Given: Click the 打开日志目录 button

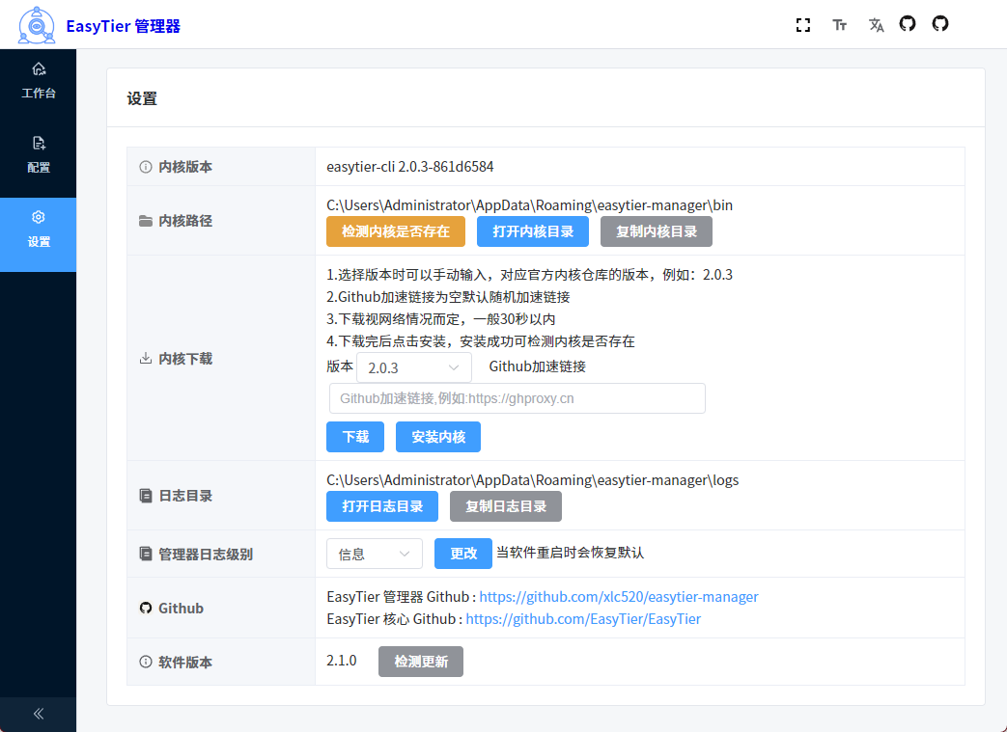Looking at the screenshot, I should point(382,506).
